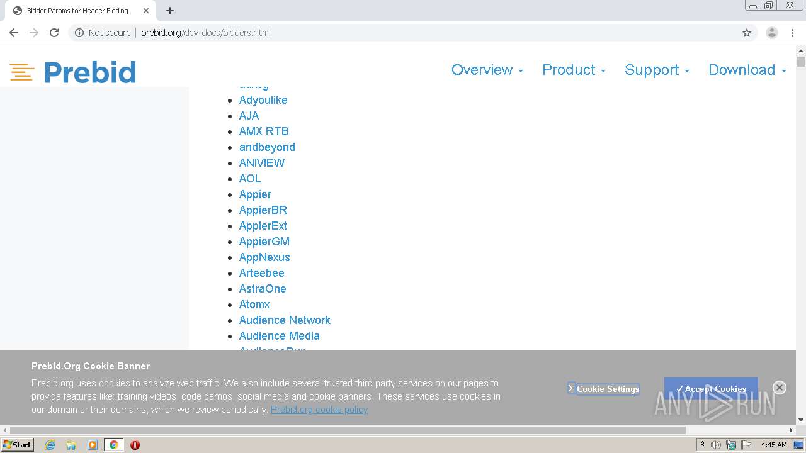806x453 pixels.
Task: Open the AppierExt bidder link
Action: click(263, 226)
